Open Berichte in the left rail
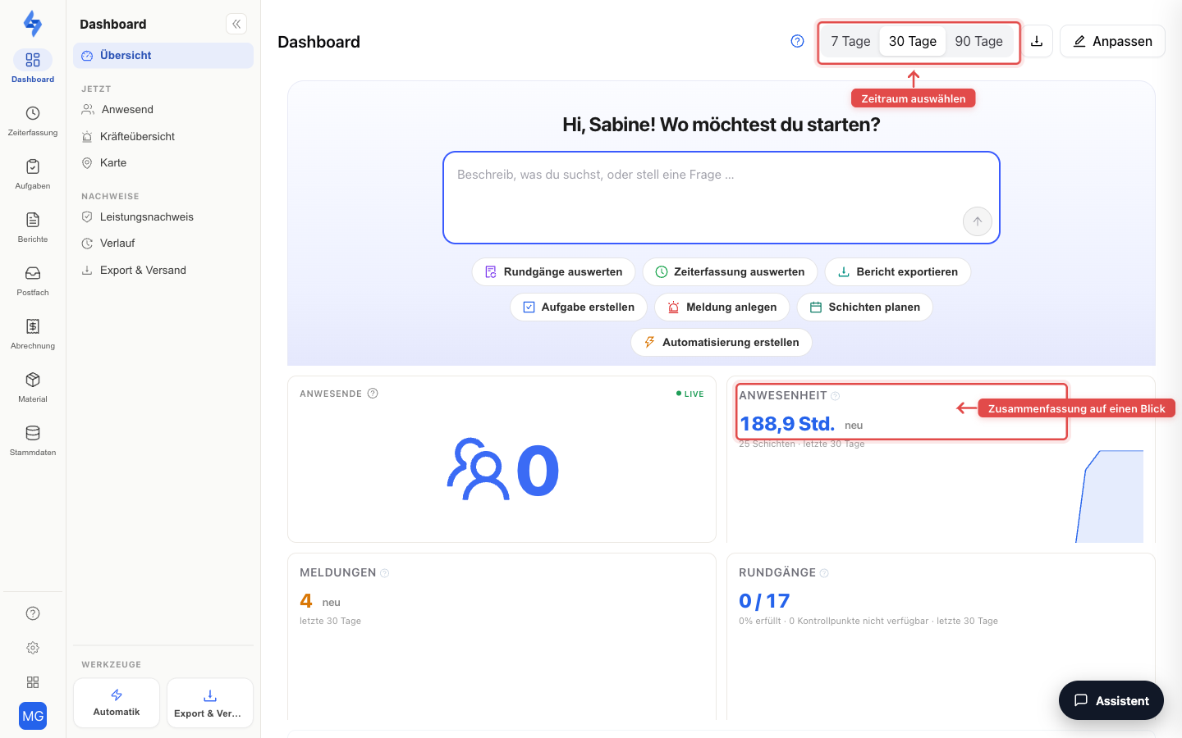 [33, 226]
